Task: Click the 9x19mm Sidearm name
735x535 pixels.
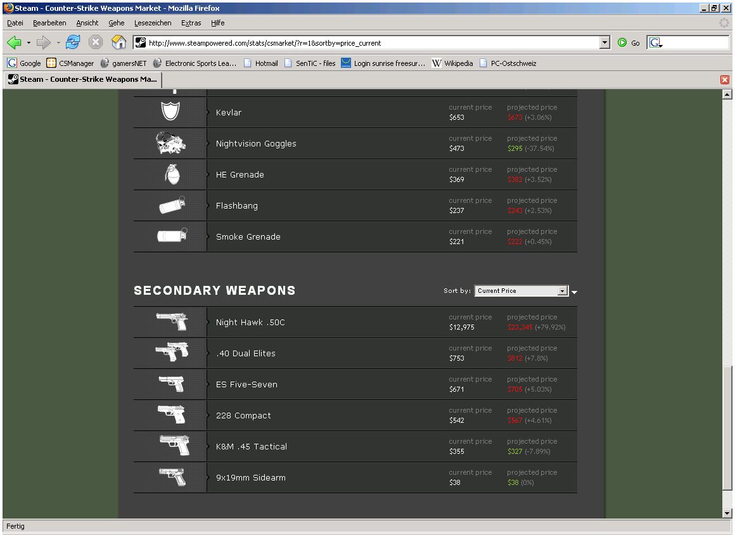Action: point(251,477)
